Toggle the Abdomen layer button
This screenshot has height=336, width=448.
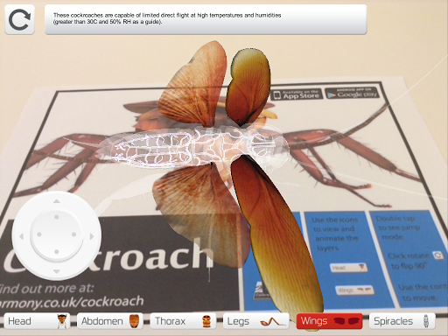110,321
